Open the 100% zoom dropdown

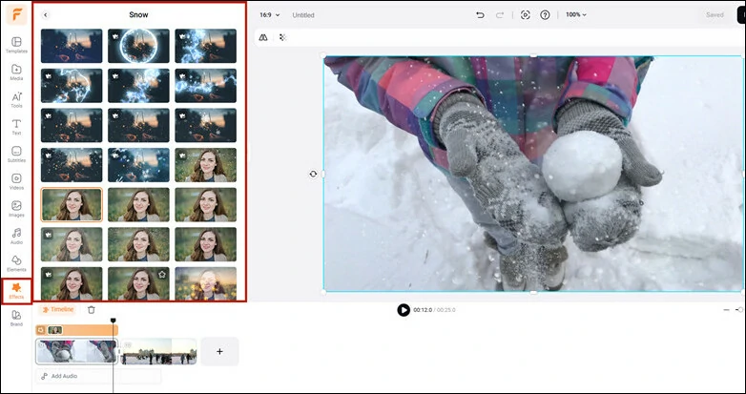tap(575, 14)
